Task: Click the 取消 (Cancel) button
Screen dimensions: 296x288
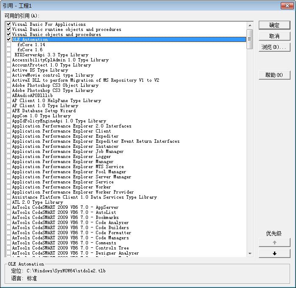Action: [274, 36]
